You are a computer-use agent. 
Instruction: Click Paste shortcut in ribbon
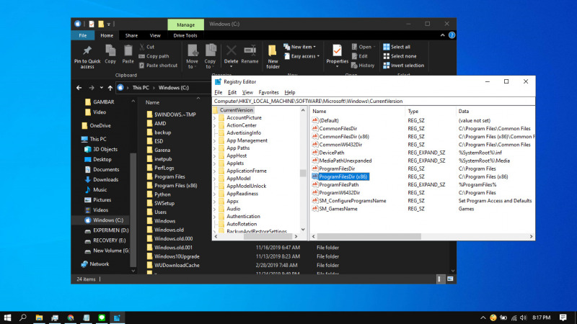[158, 66]
